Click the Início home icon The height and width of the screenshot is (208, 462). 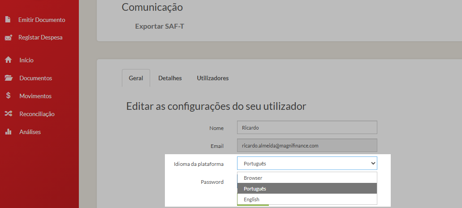pyautogui.click(x=8, y=60)
